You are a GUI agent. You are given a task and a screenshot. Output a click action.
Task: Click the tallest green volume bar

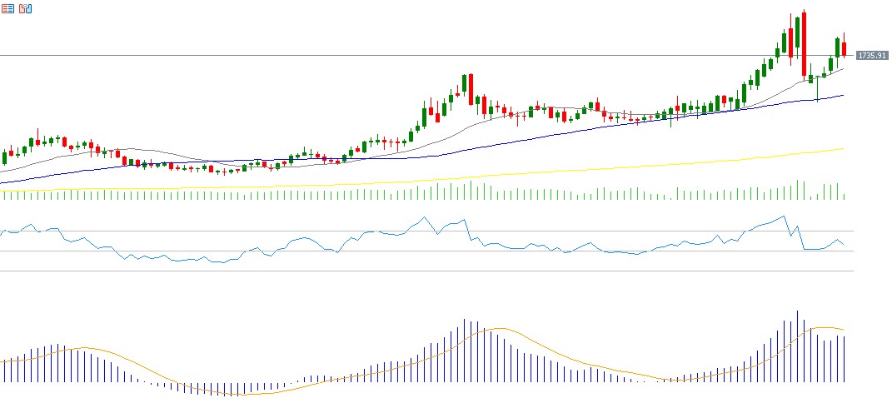797,191
